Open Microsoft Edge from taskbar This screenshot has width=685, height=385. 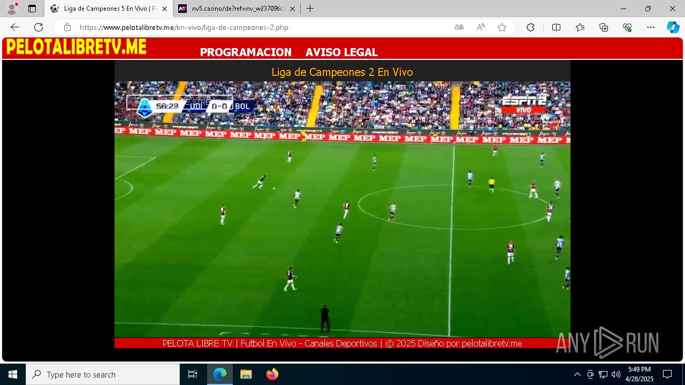tap(220, 374)
